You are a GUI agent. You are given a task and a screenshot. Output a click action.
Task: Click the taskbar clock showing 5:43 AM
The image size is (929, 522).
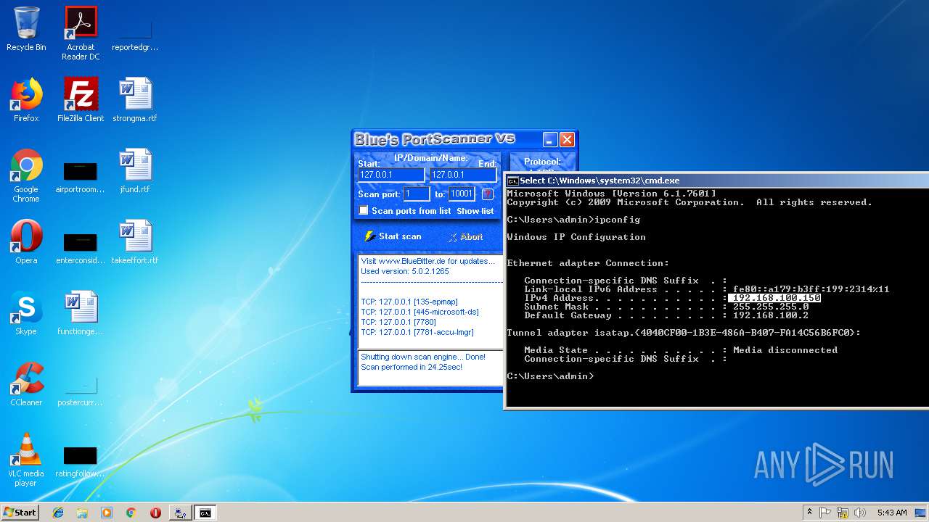click(x=891, y=513)
